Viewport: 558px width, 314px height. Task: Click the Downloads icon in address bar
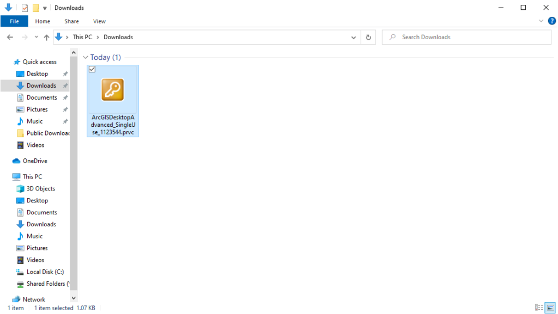click(59, 36)
